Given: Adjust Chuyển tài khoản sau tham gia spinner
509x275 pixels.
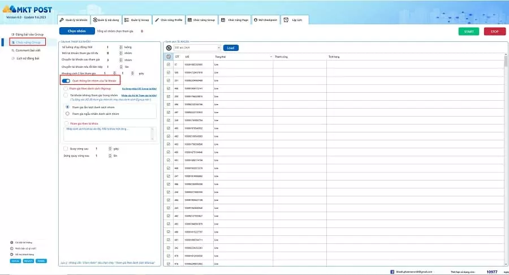Looking at the screenshot, I should pyautogui.click(x=121, y=60).
